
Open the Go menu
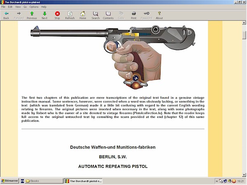pyautogui.click(x=25, y=7)
